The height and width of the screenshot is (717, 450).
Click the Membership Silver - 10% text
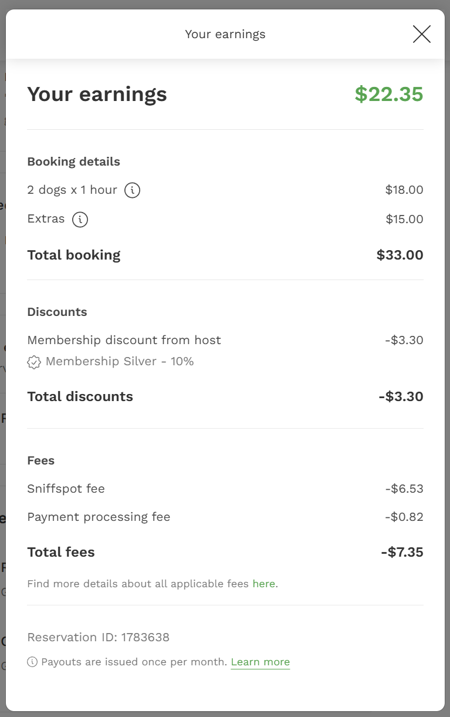click(x=120, y=361)
